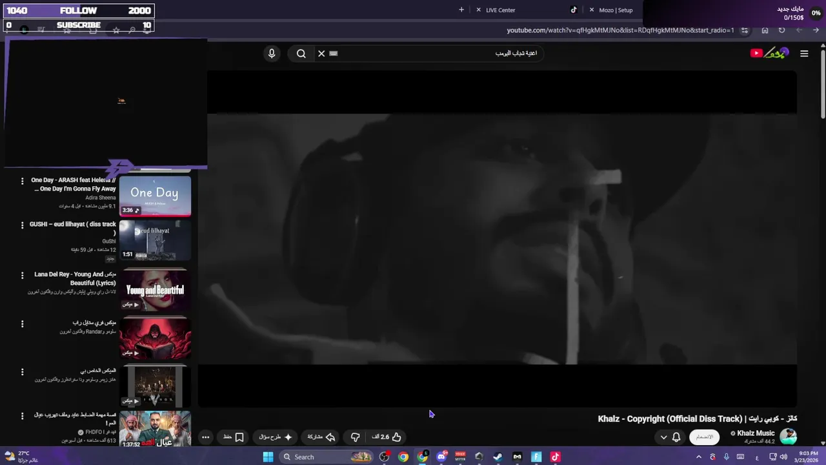Image resolution: width=826 pixels, height=465 pixels.
Task: Open the Young and Beautiful mix thumbnail
Action: click(155, 290)
